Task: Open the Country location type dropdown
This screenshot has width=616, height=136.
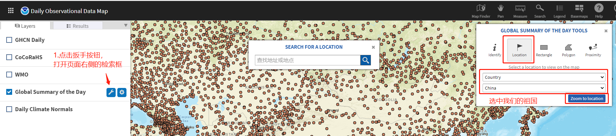Action: point(544,77)
